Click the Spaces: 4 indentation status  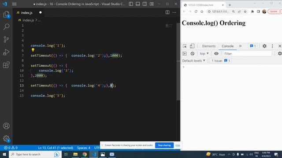[84, 148]
